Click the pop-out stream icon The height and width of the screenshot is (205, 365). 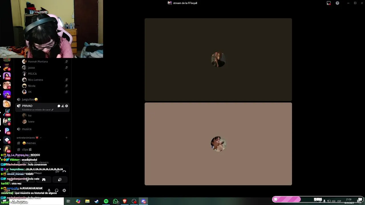tap(329, 3)
